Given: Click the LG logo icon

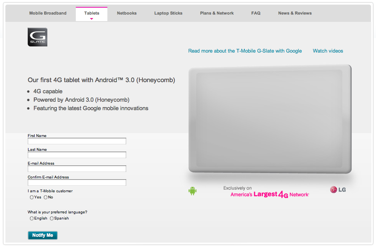Looking at the screenshot, I should [338, 190].
